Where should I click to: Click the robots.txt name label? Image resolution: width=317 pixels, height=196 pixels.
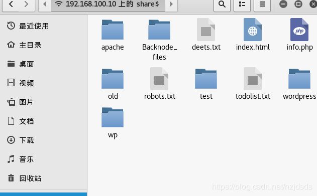click(160, 96)
